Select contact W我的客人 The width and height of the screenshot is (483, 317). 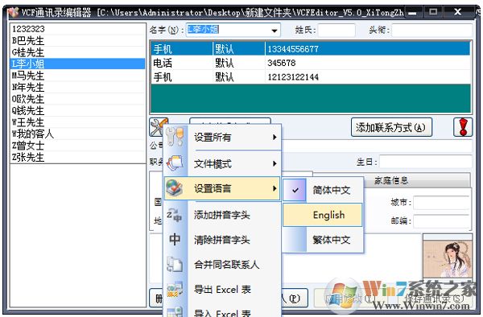pos(77,134)
